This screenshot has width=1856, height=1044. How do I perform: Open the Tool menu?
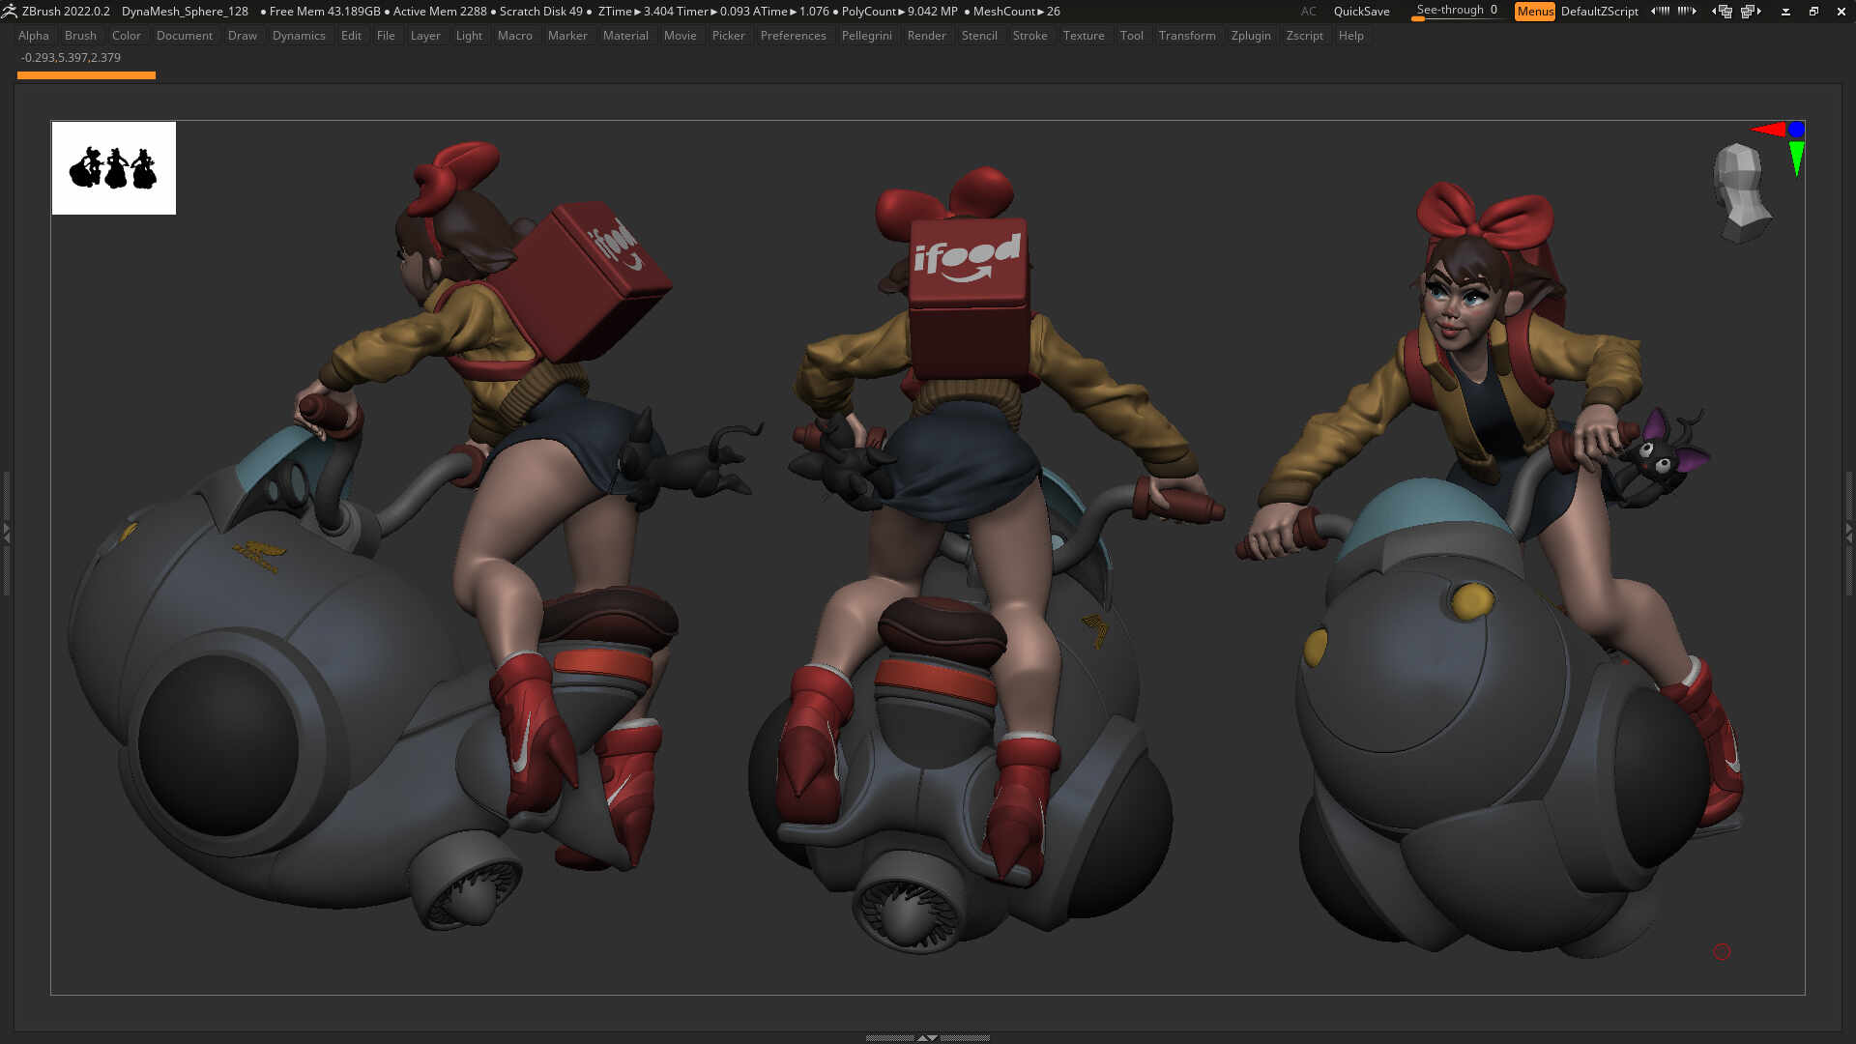(1132, 36)
